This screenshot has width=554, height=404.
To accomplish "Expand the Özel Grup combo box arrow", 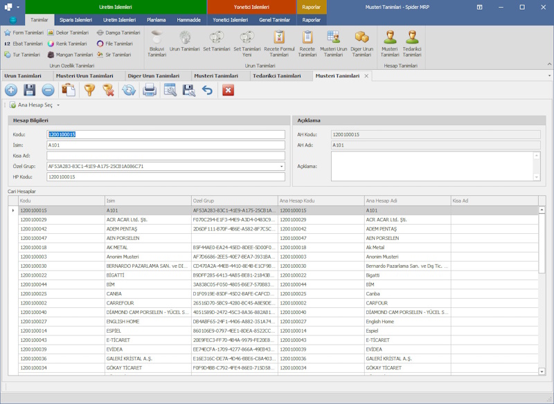I will [282, 166].
